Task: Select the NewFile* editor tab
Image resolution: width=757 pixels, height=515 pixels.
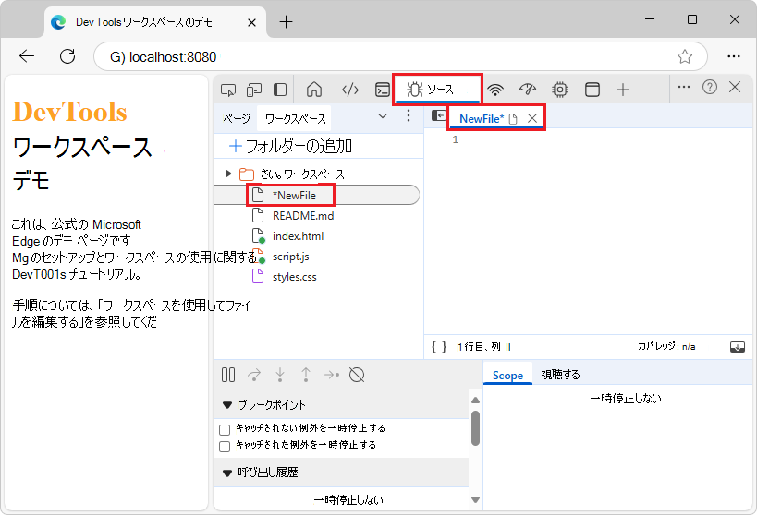Action: pos(482,119)
